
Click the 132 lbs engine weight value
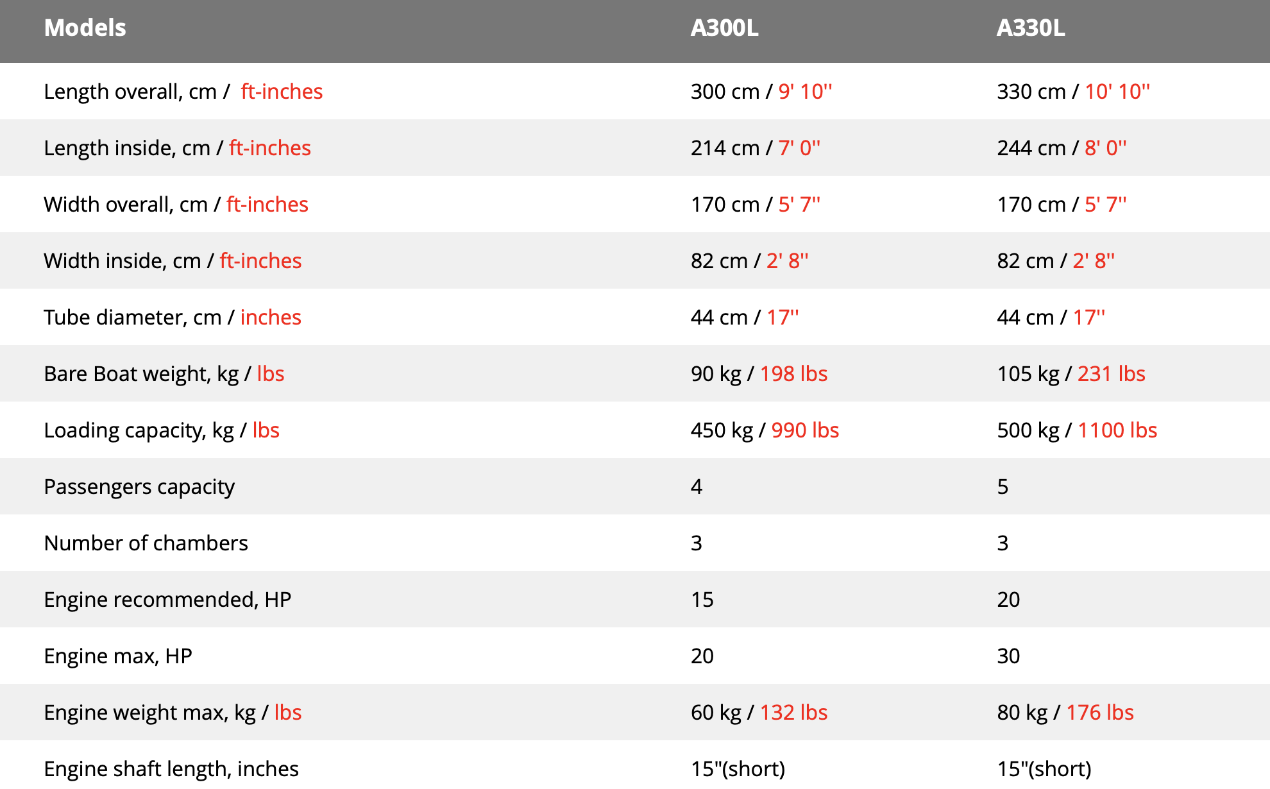point(793,713)
